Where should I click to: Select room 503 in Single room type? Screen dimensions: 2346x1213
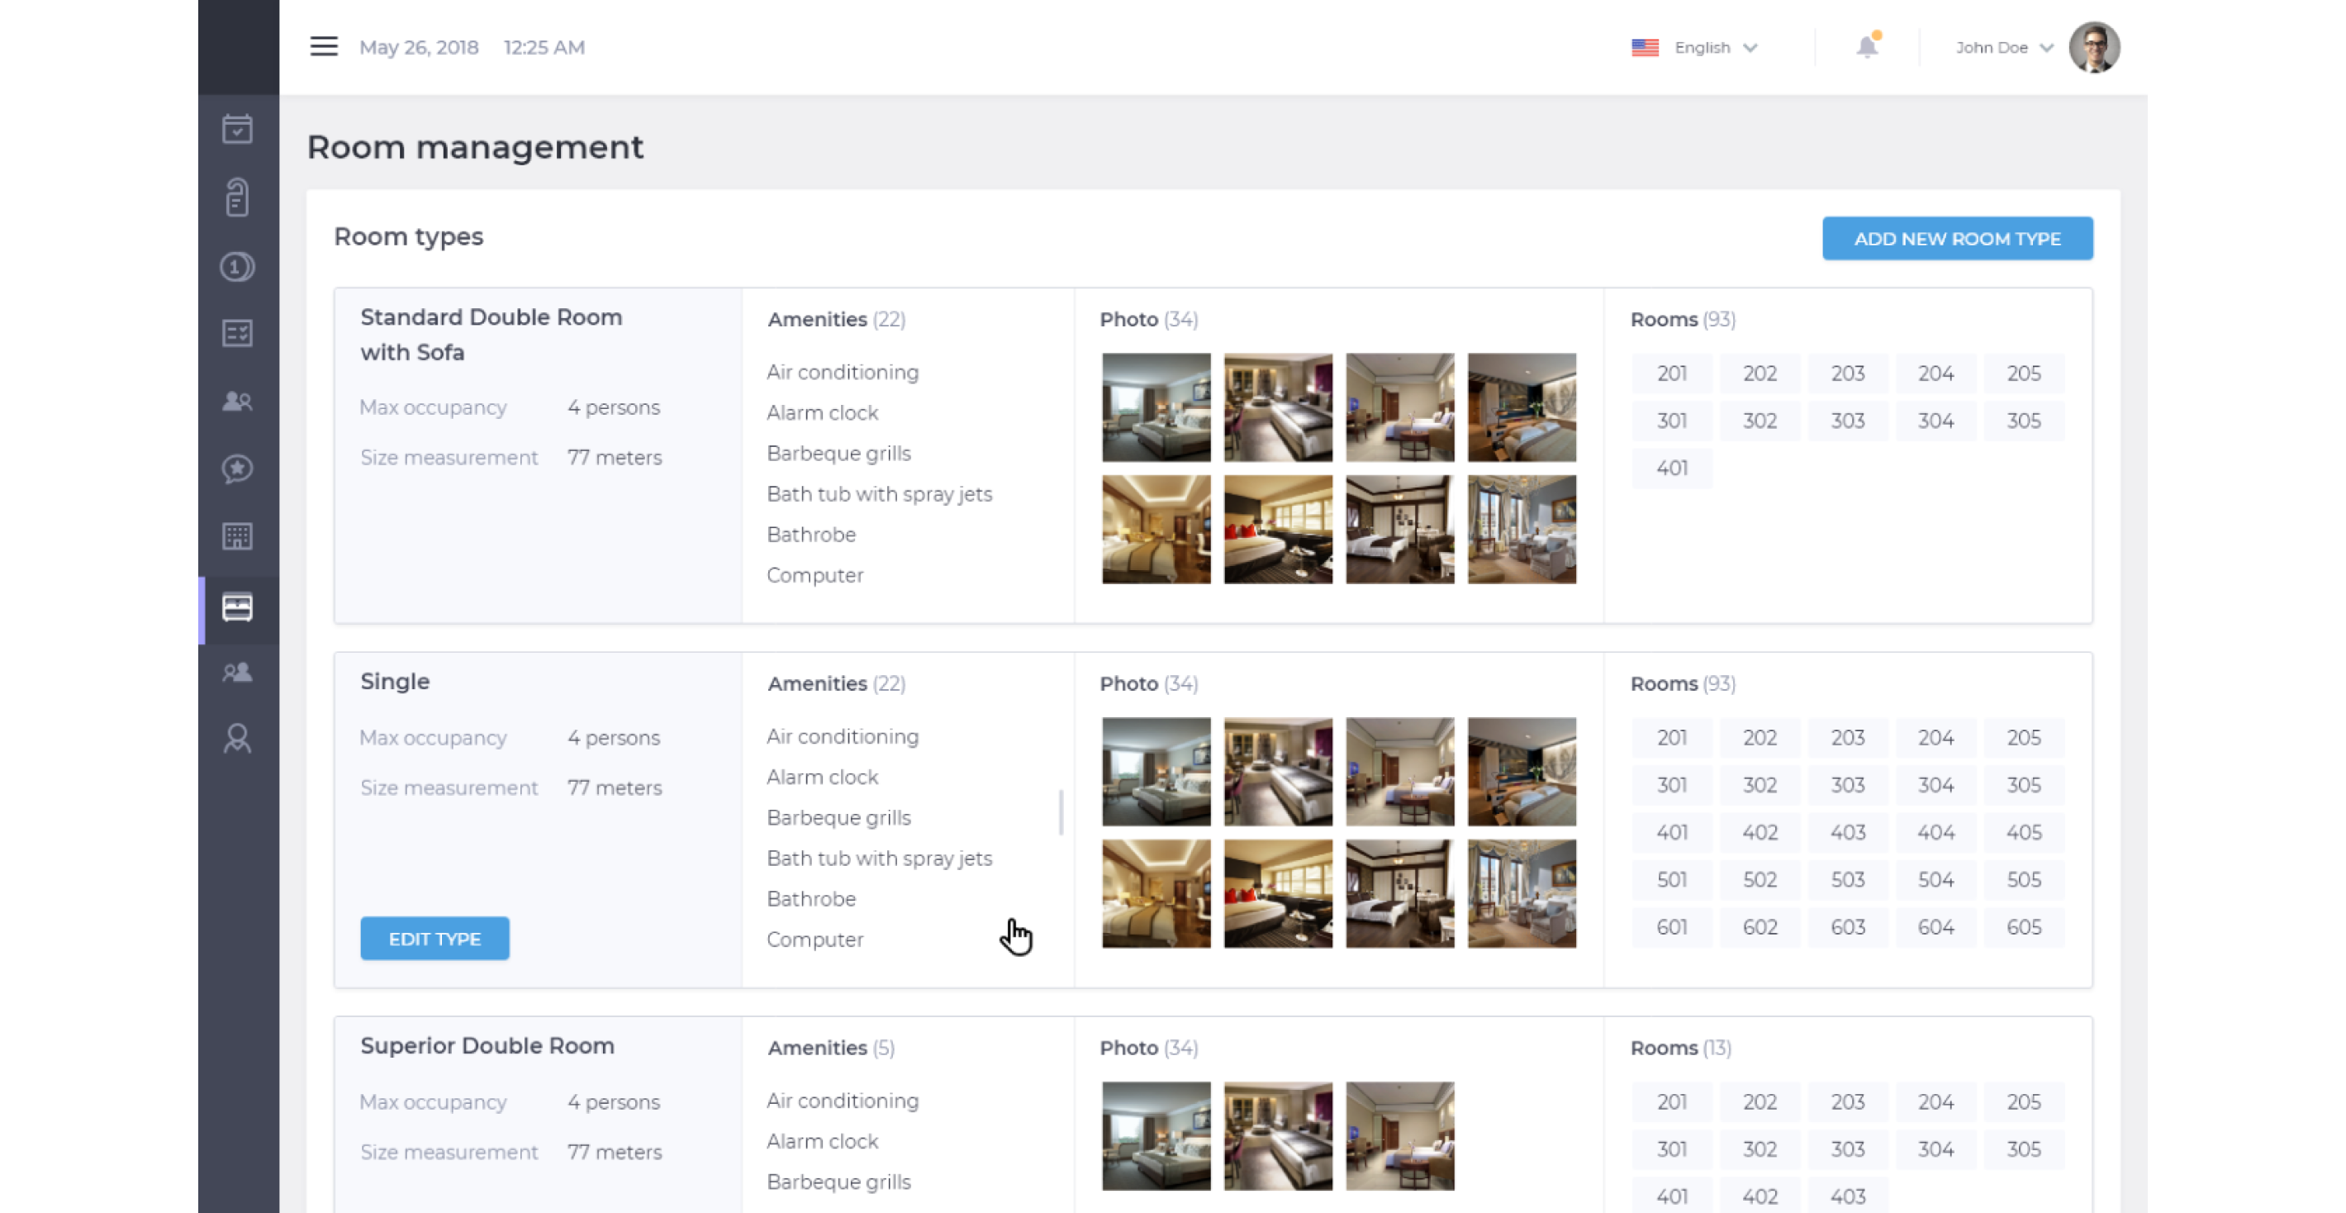pyautogui.click(x=1848, y=880)
